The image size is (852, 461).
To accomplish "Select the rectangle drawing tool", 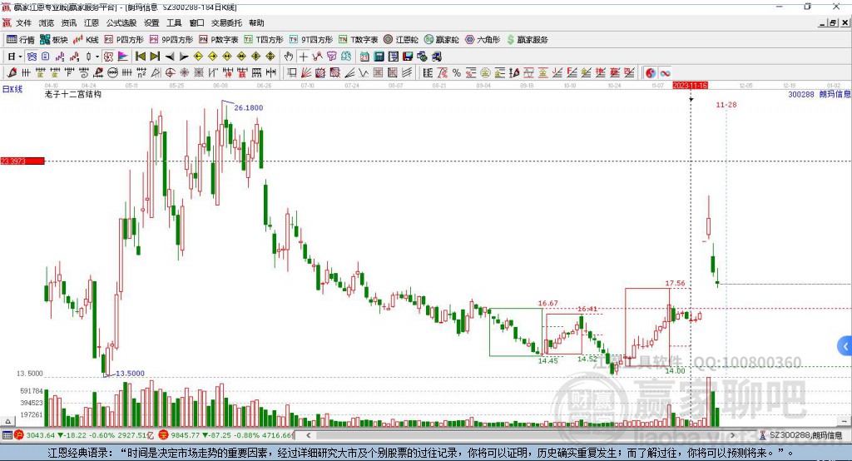I will coord(292,73).
